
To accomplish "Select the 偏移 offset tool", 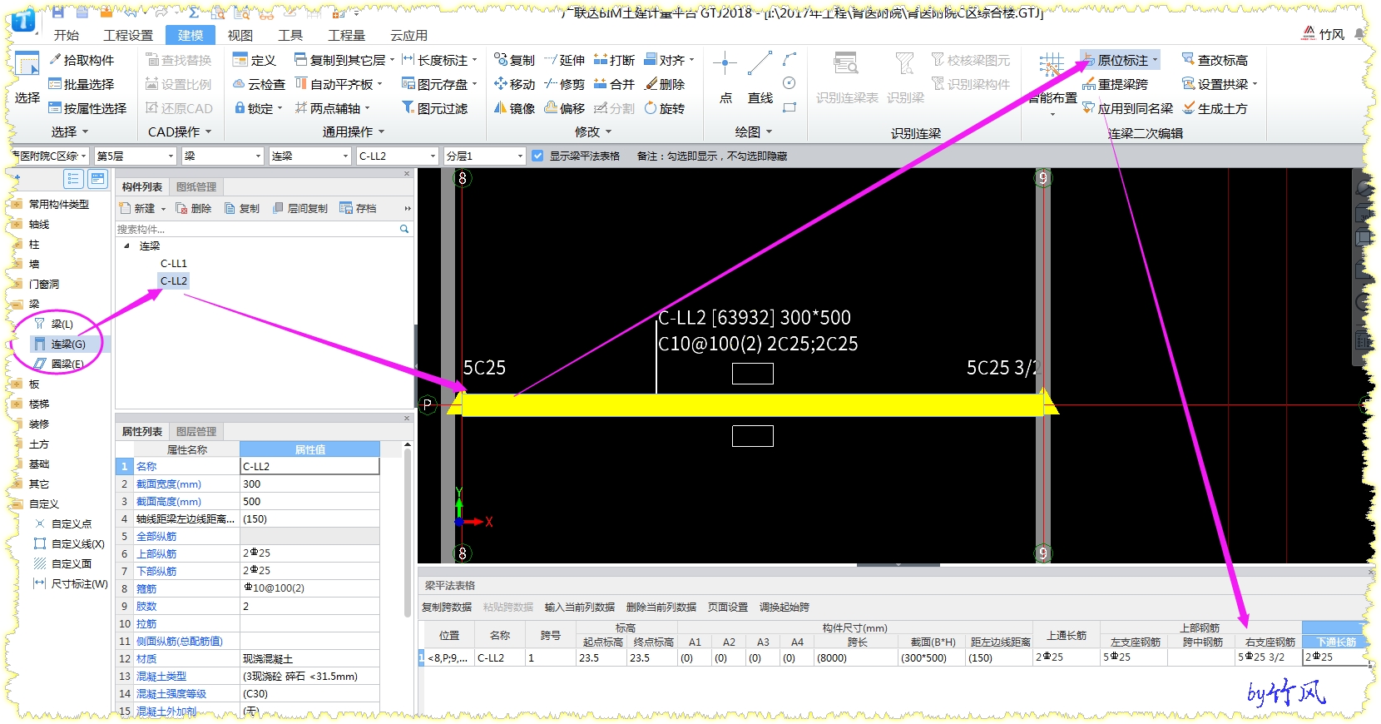I will (x=564, y=108).
